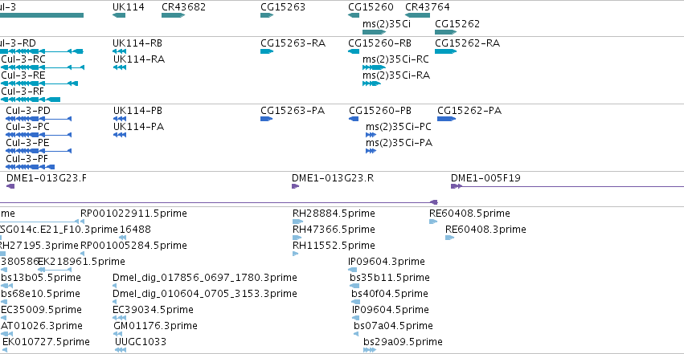Click the RH47366.5prime EST label
Image resolution: width=684 pixels, height=354 pixels.
[334, 230]
